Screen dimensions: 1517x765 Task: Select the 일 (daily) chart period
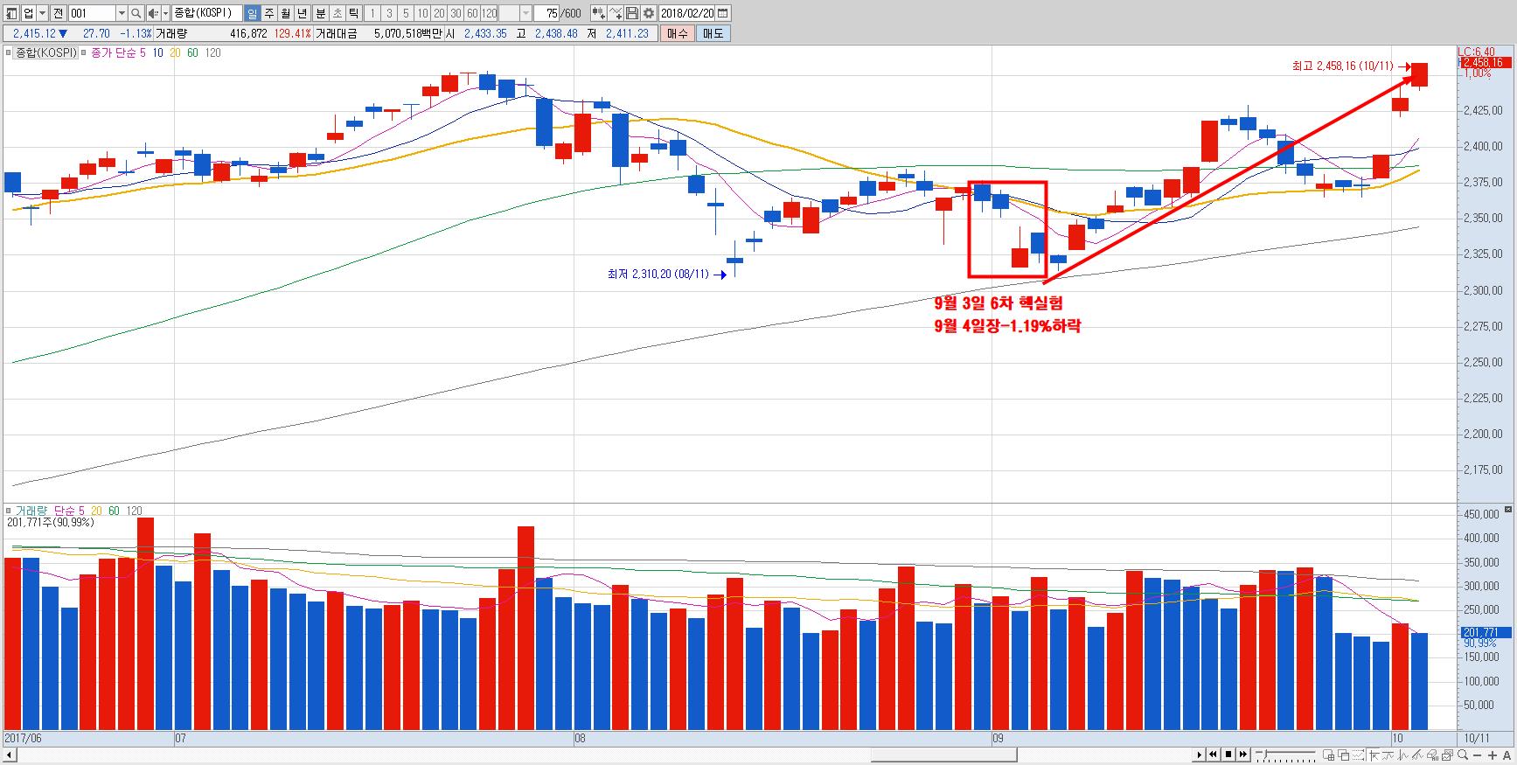[252, 13]
